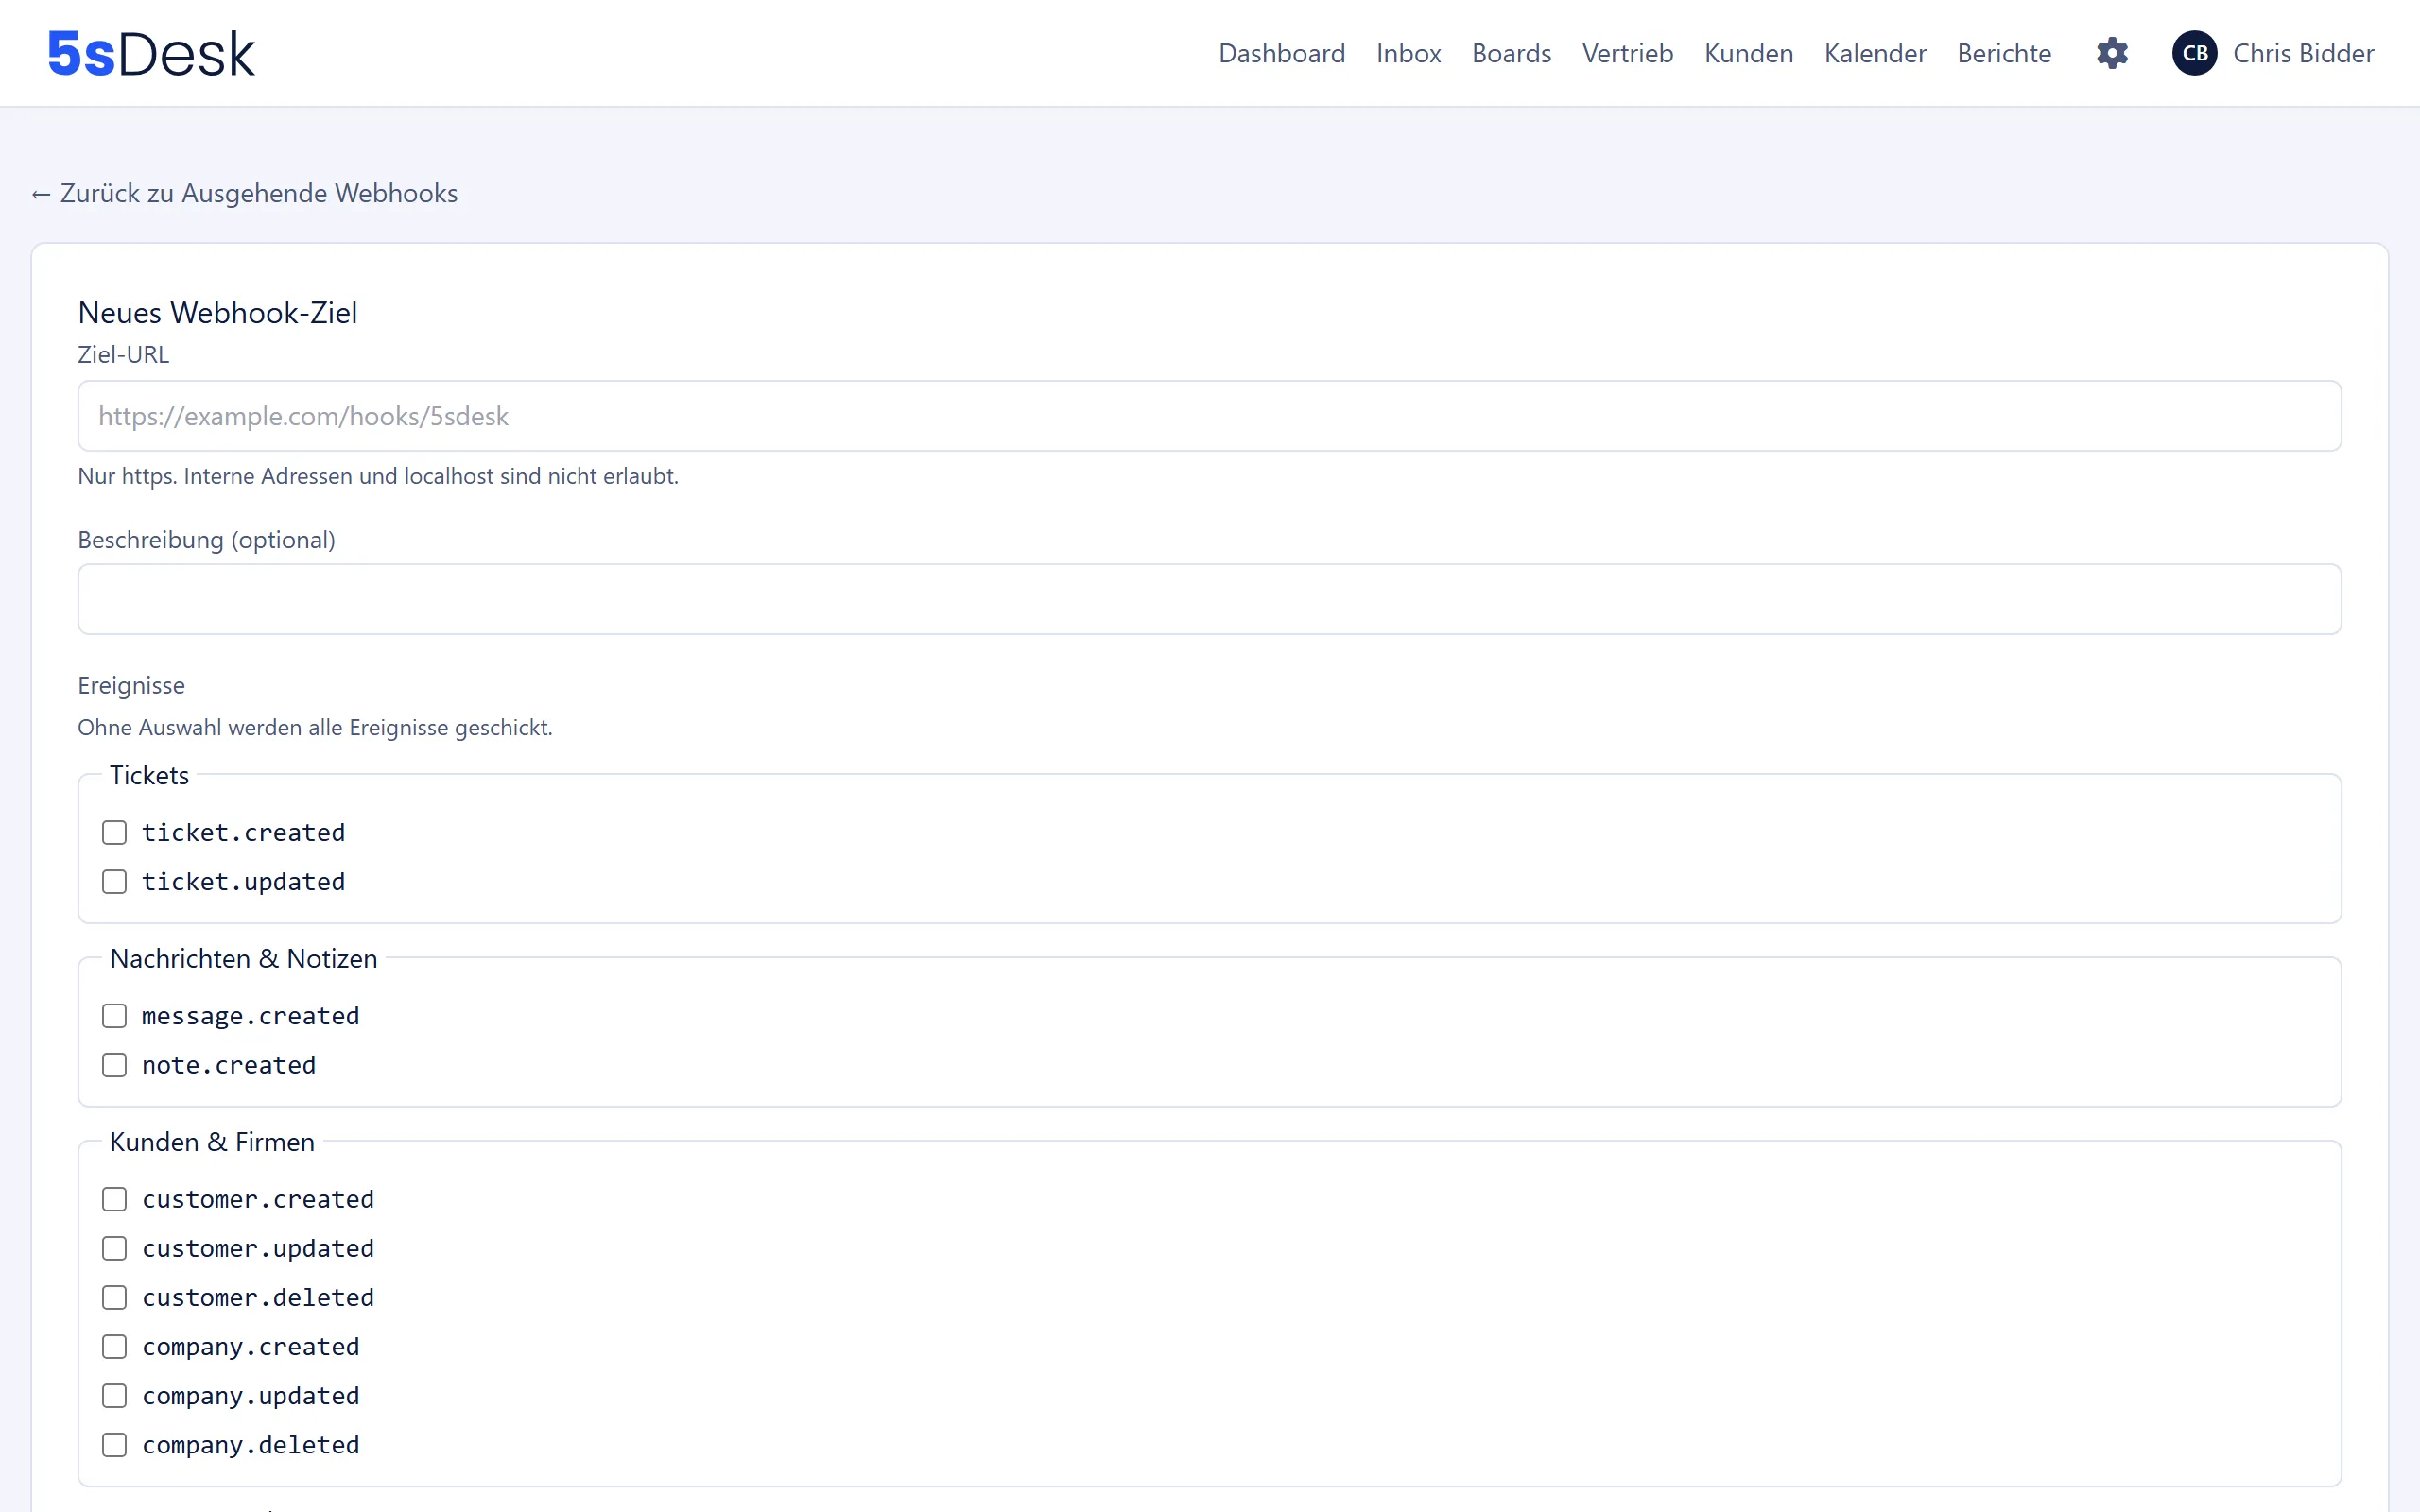Click the 'Nur https. Interne Adressen' hint
This screenshot has height=1512, width=2420.
(x=378, y=476)
